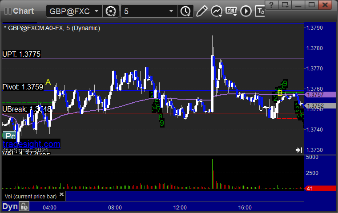Click the 1.3730 price scale label
This screenshot has width=338, height=213.
(x=314, y=150)
